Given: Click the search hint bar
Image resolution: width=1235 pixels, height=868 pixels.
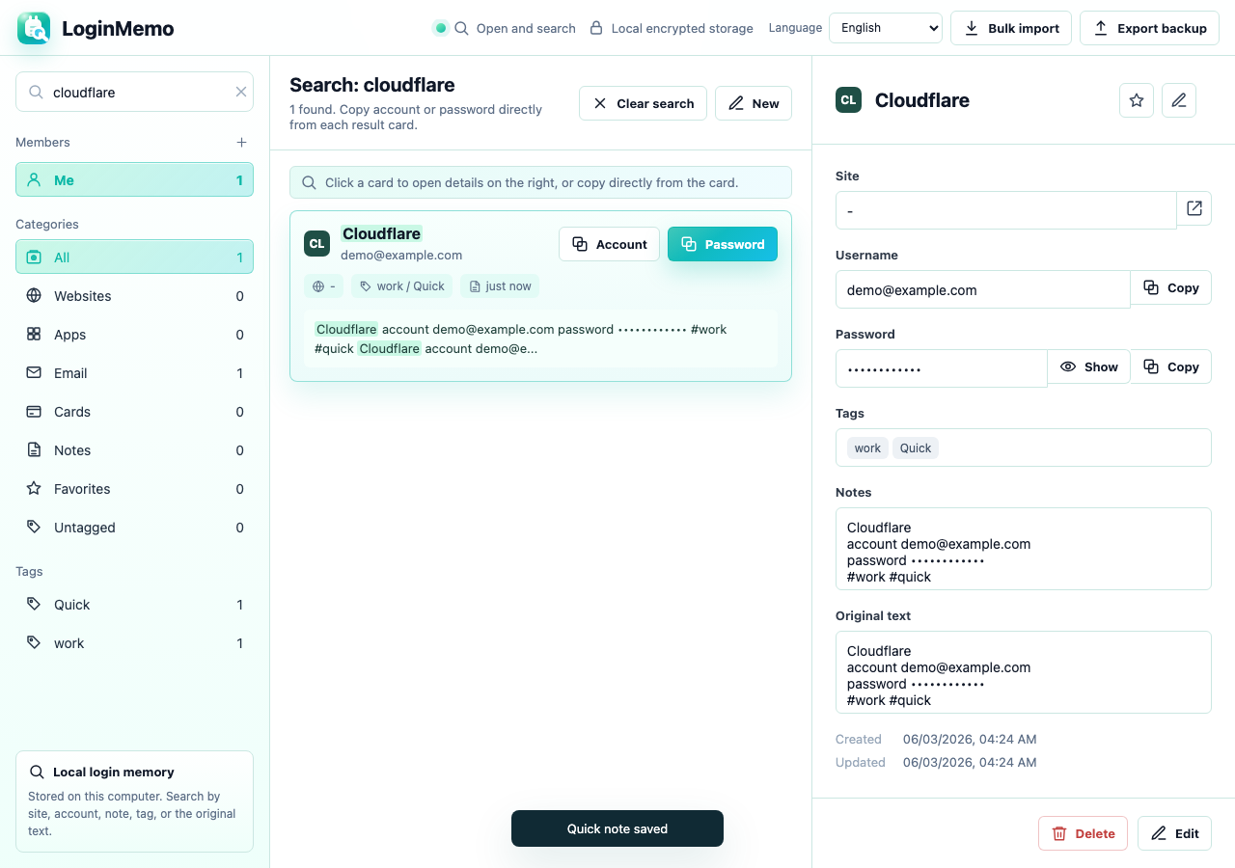Looking at the screenshot, I should click(x=540, y=182).
